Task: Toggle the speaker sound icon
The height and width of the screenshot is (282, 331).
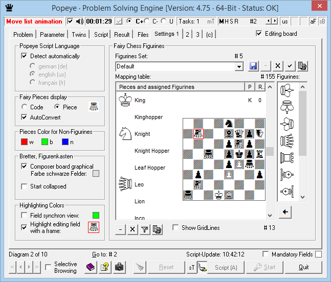Action: coord(80,21)
